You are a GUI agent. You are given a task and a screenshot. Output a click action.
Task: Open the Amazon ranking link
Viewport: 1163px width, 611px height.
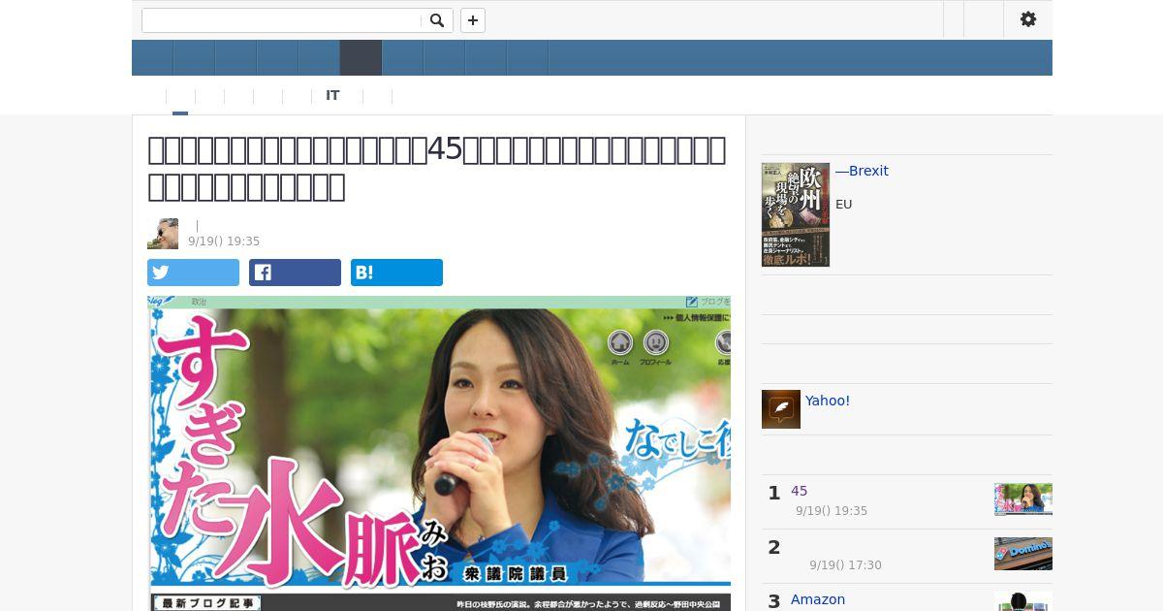click(x=818, y=599)
